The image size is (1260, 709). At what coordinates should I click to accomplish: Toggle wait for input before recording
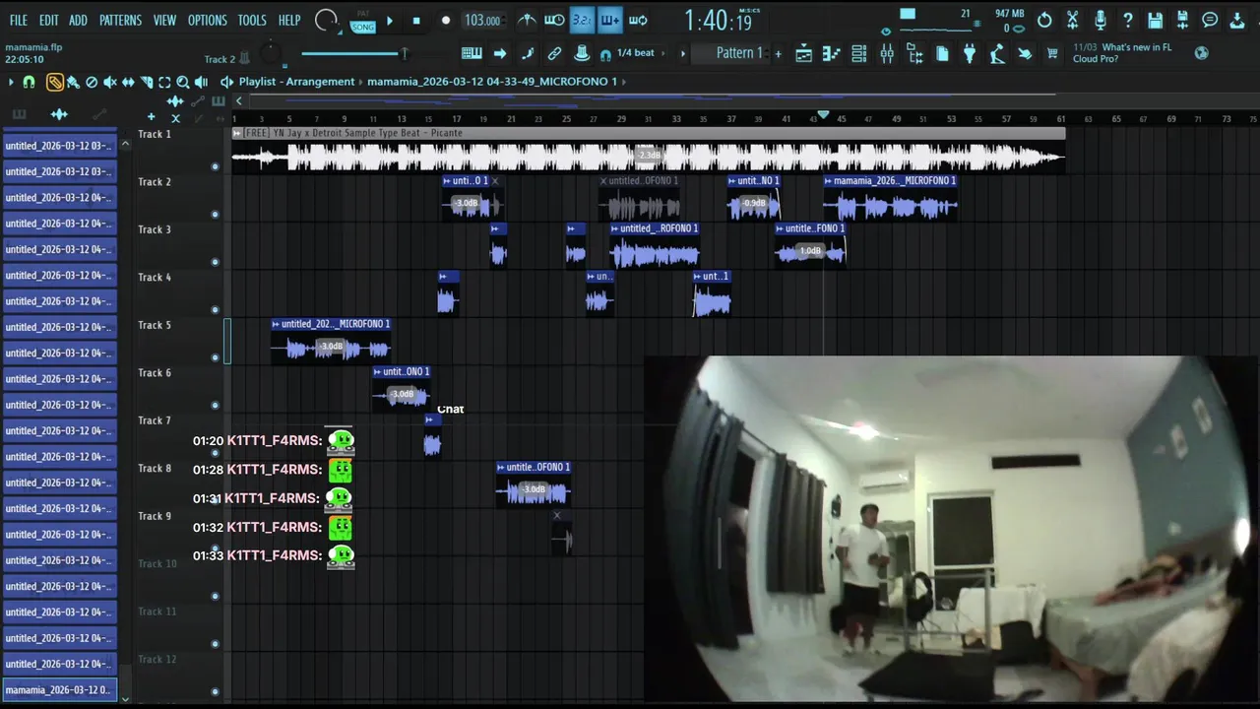(554, 20)
